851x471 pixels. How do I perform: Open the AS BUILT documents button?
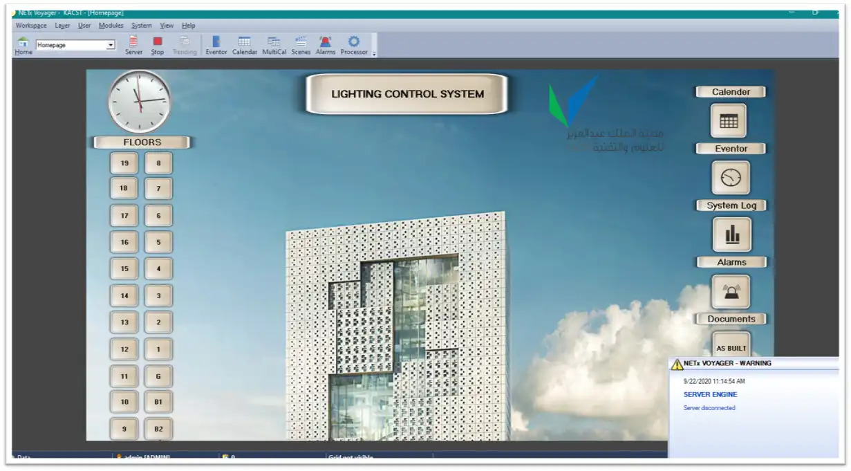pyautogui.click(x=731, y=348)
